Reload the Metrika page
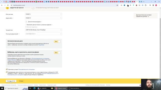The height and width of the screenshot is (90, 161). tap(8, 5)
